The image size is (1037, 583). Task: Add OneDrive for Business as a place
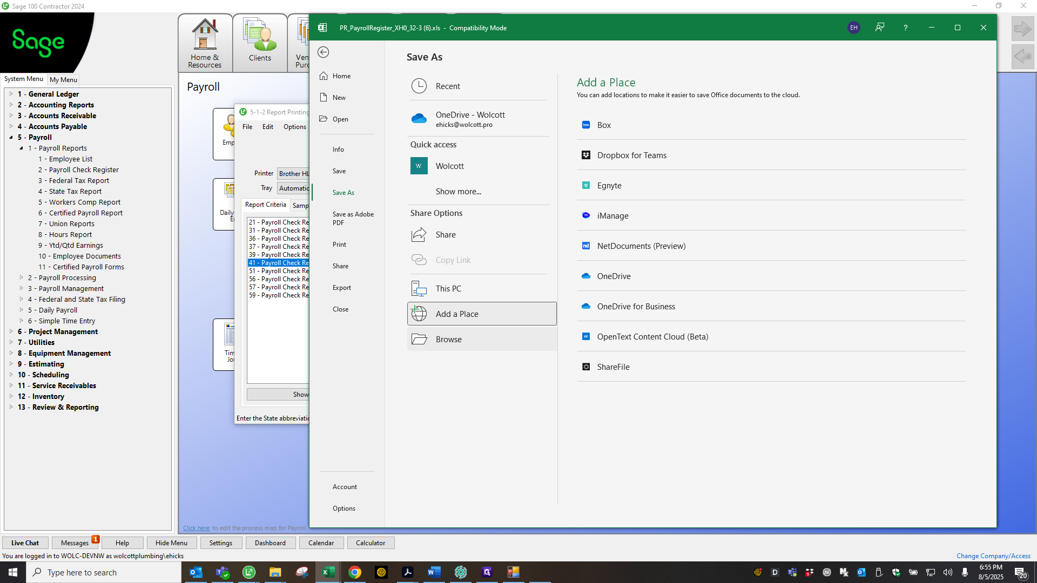click(x=771, y=306)
